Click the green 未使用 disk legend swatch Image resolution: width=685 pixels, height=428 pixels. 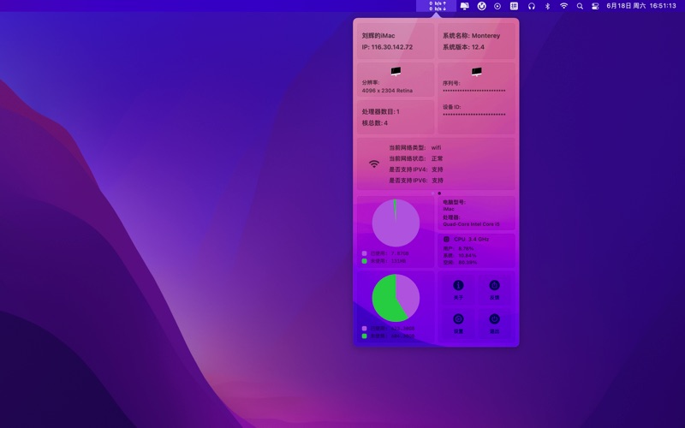click(365, 336)
